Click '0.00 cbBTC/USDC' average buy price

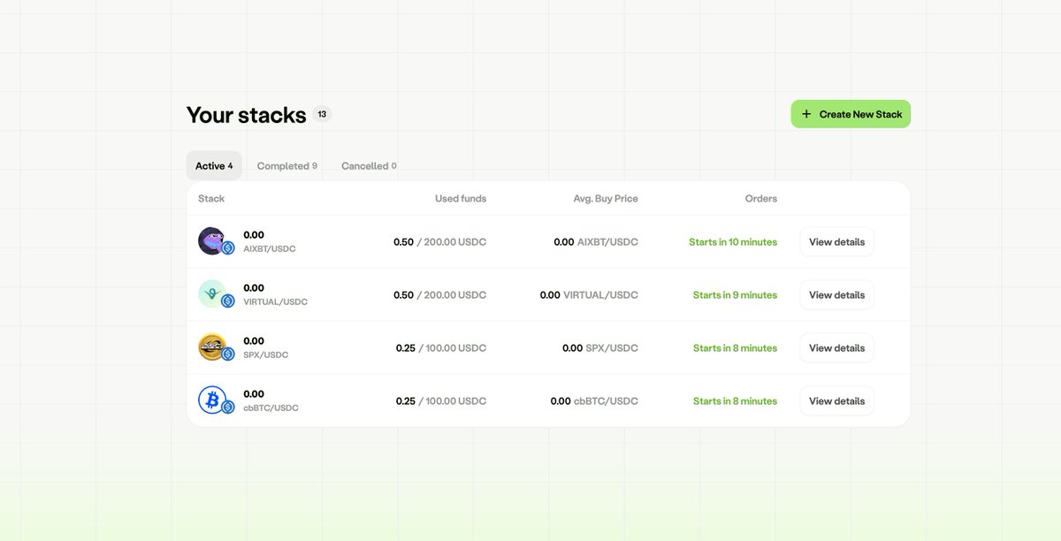tap(594, 400)
